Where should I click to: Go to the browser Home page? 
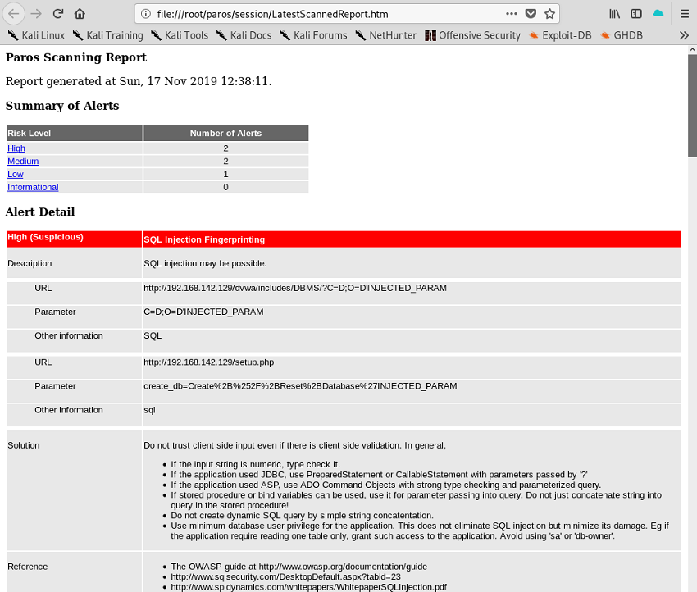(80, 14)
